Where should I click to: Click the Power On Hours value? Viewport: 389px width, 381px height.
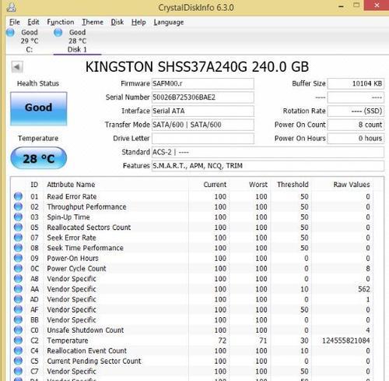pyautogui.click(x=356, y=139)
